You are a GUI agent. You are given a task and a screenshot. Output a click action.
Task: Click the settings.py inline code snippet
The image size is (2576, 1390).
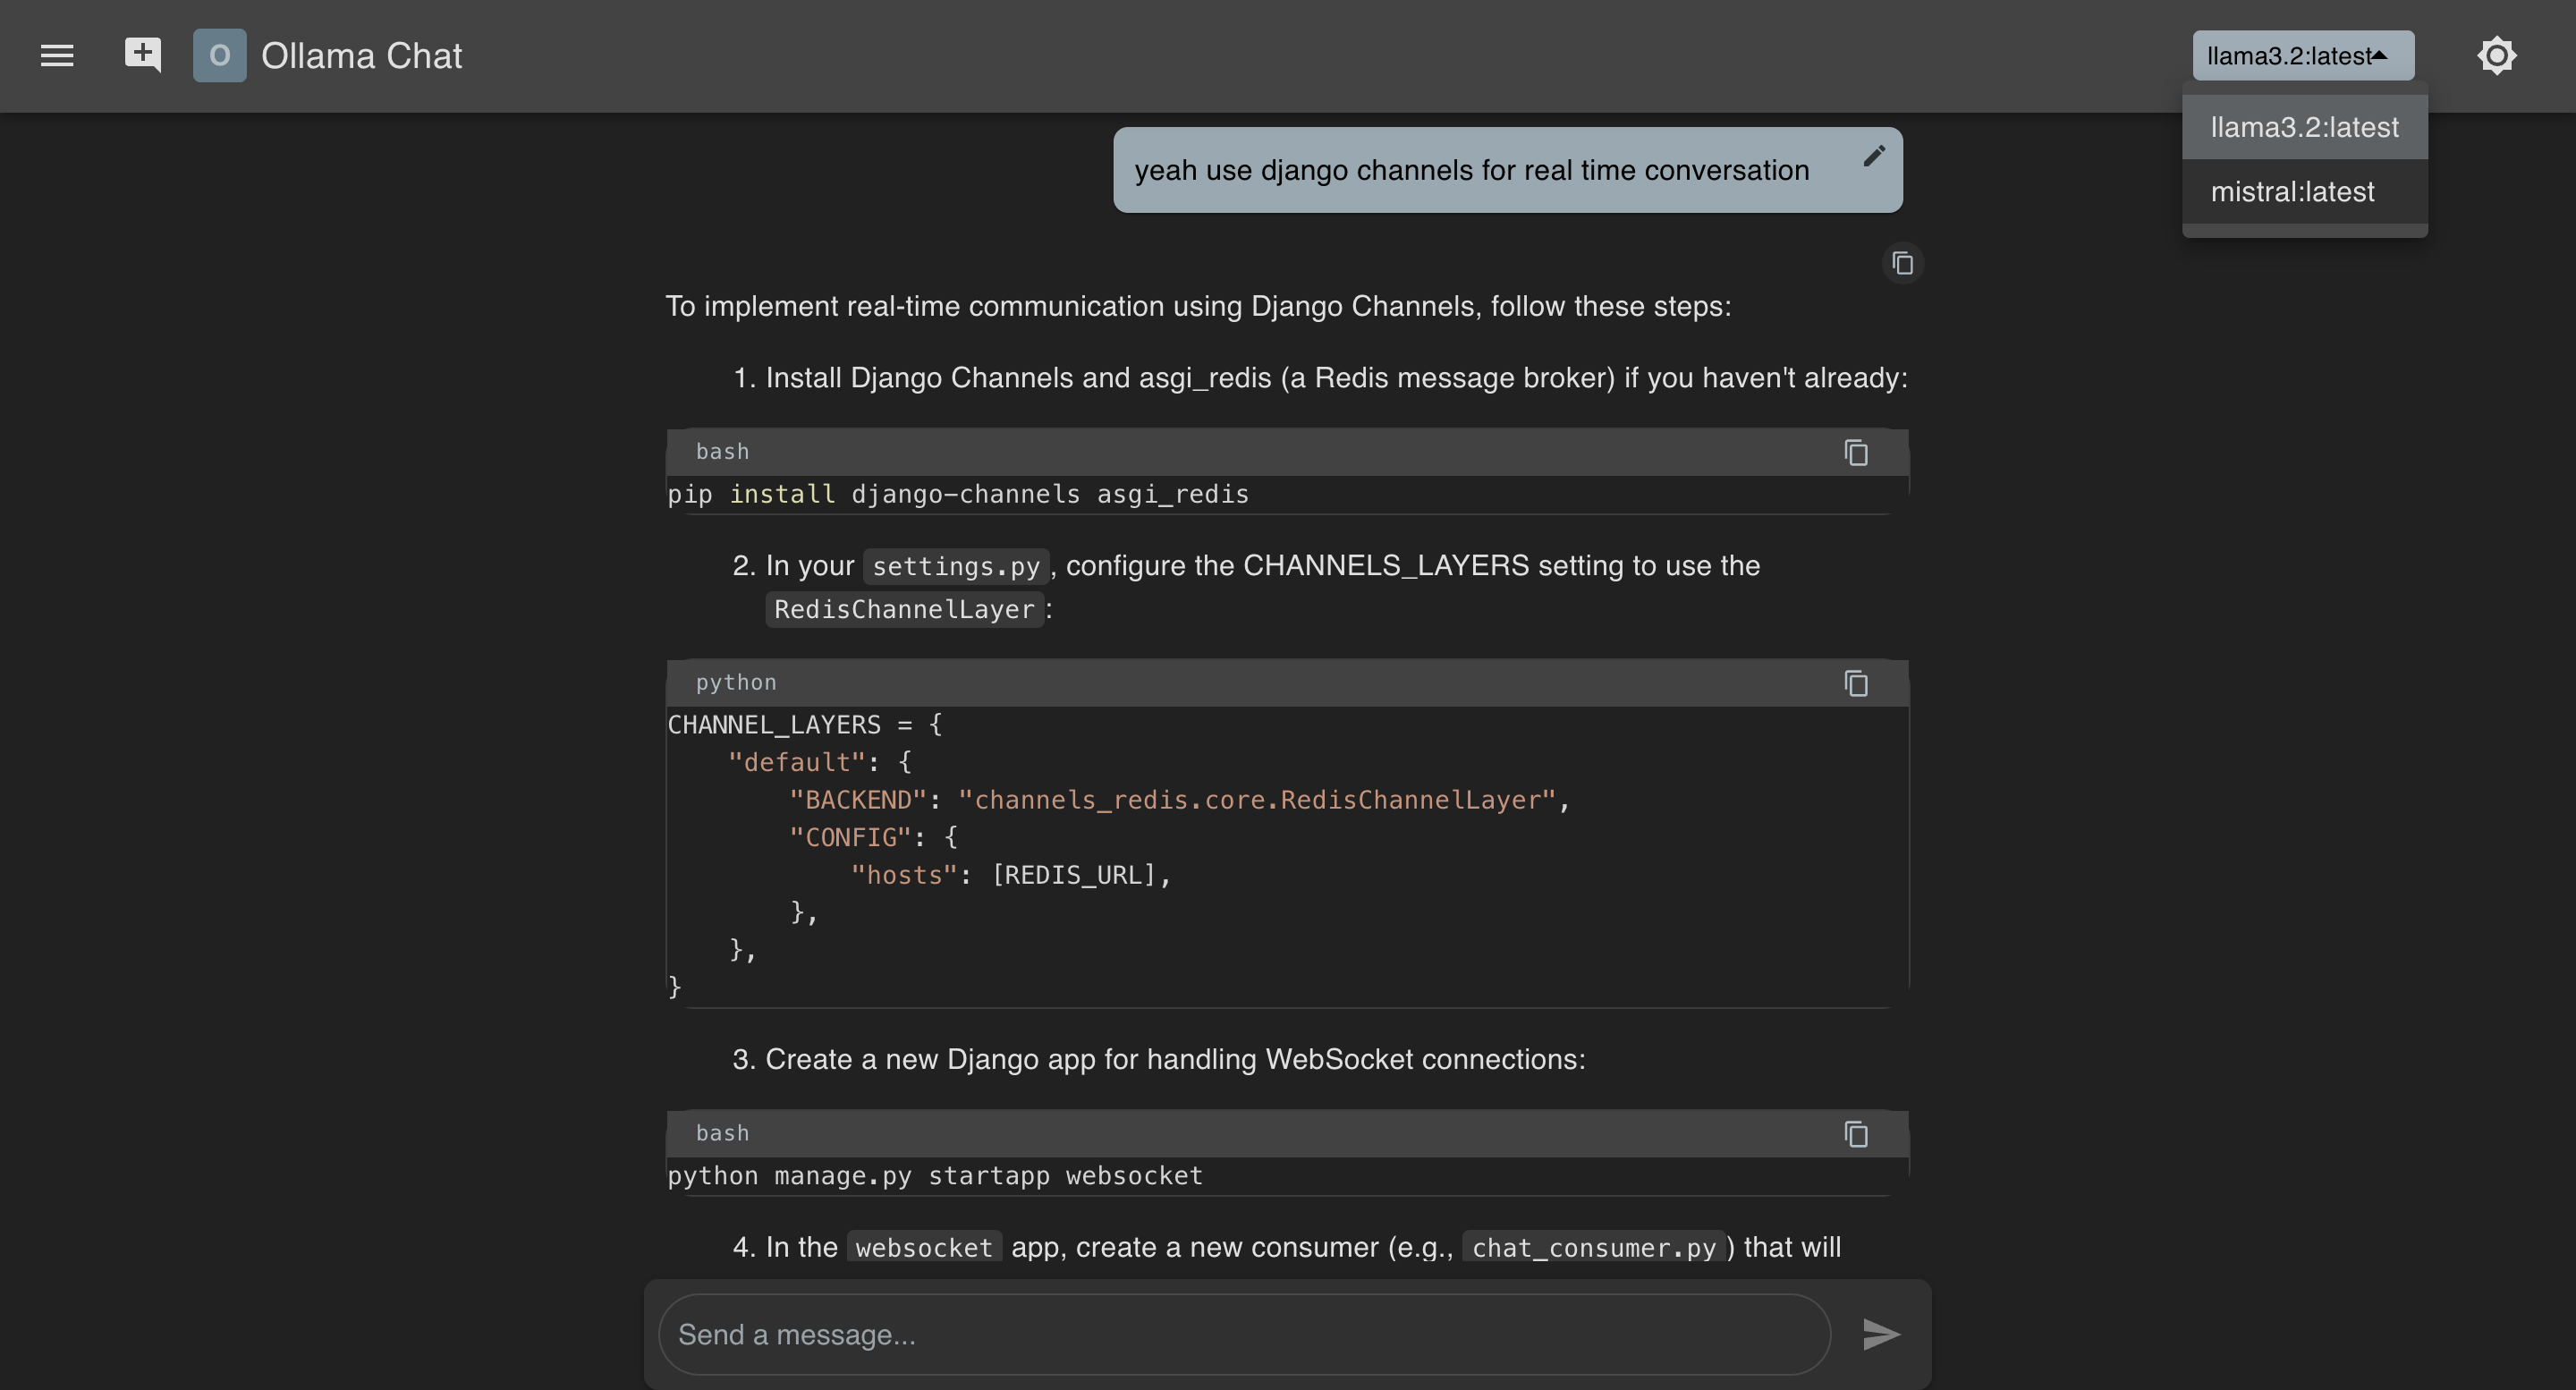coord(955,567)
